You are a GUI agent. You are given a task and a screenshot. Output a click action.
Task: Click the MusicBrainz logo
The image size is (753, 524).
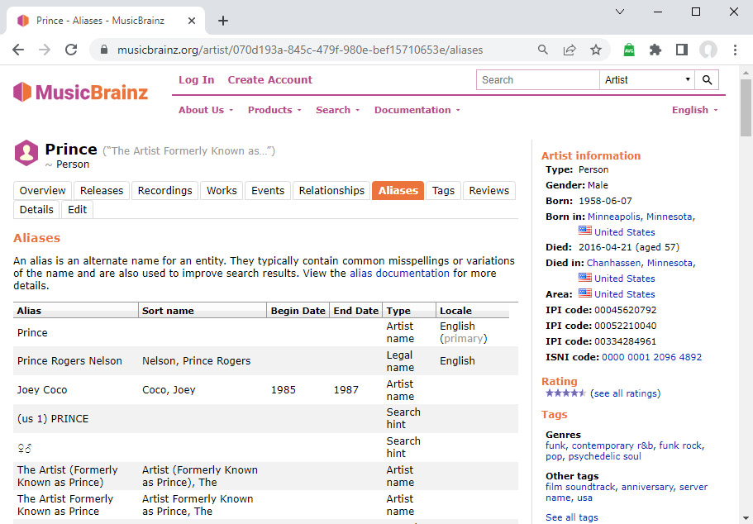pos(81,92)
